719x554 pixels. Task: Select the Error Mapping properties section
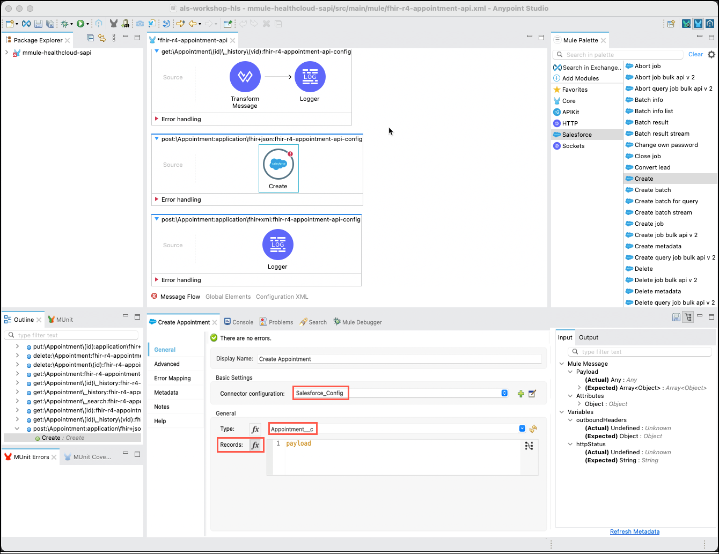pyautogui.click(x=172, y=378)
